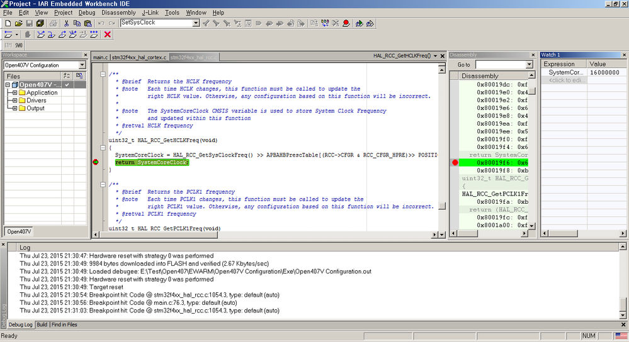The height and width of the screenshot is (342, 629).
Task: Click the Step Into debug icon
Action: pos(51,35)
